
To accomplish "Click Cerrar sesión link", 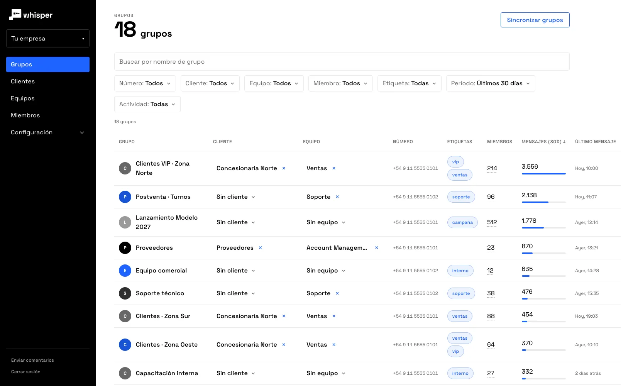I will coord(26,372).
